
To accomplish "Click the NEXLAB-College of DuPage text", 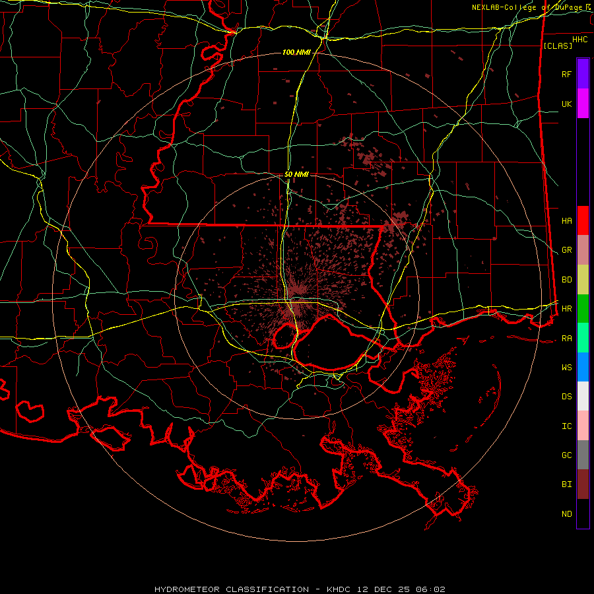I will point(528,7).
